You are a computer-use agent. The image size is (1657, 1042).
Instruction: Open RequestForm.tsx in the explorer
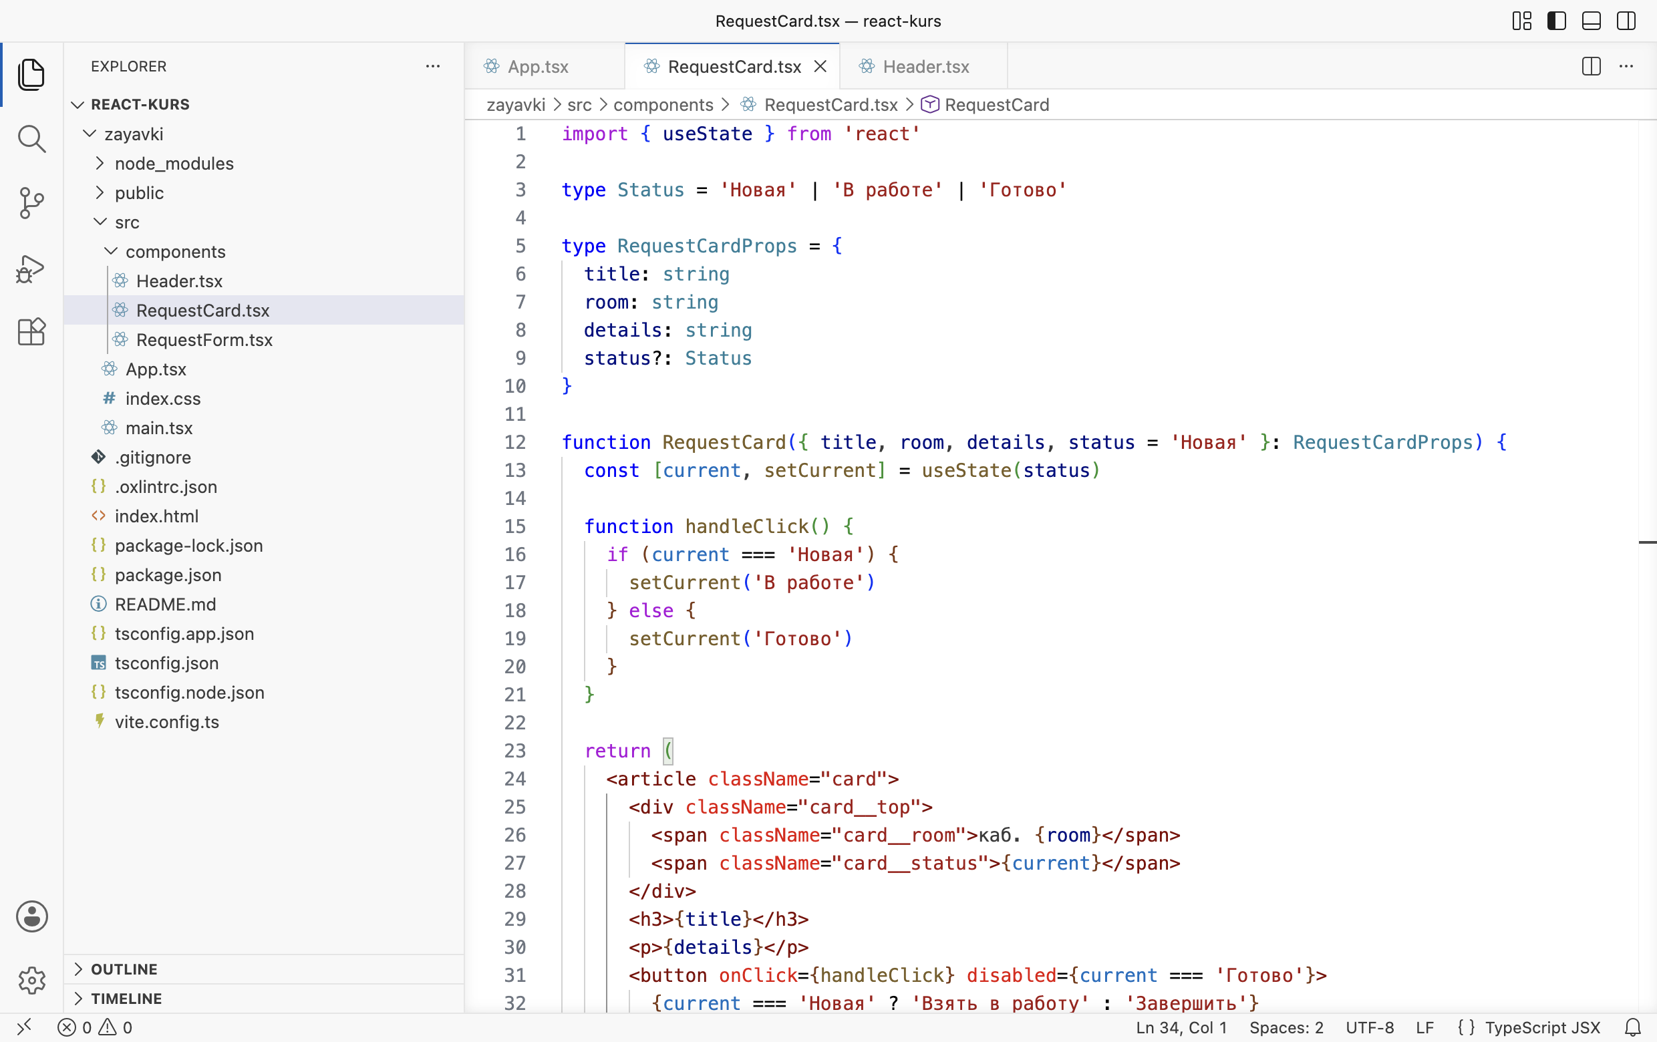(x=263, y=340)
